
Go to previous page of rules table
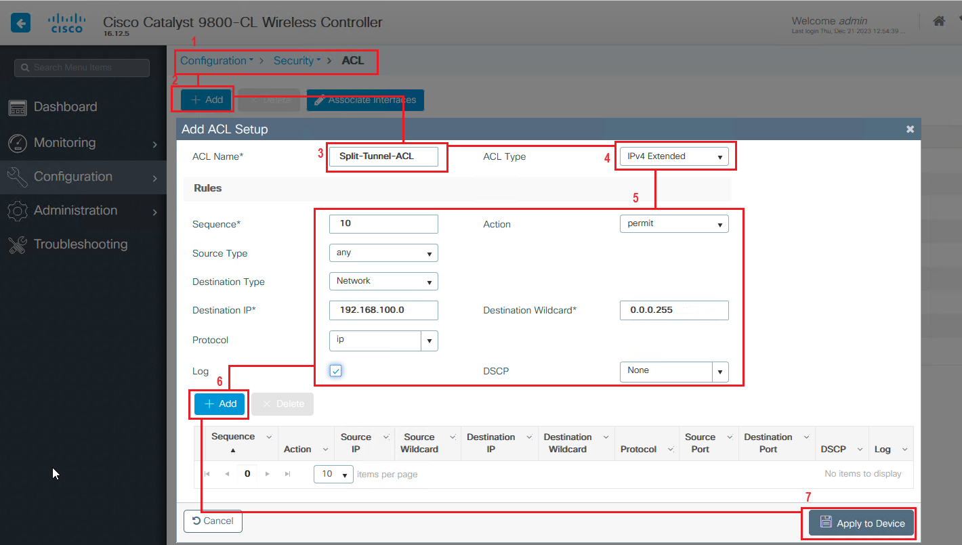tap(227, 474)
